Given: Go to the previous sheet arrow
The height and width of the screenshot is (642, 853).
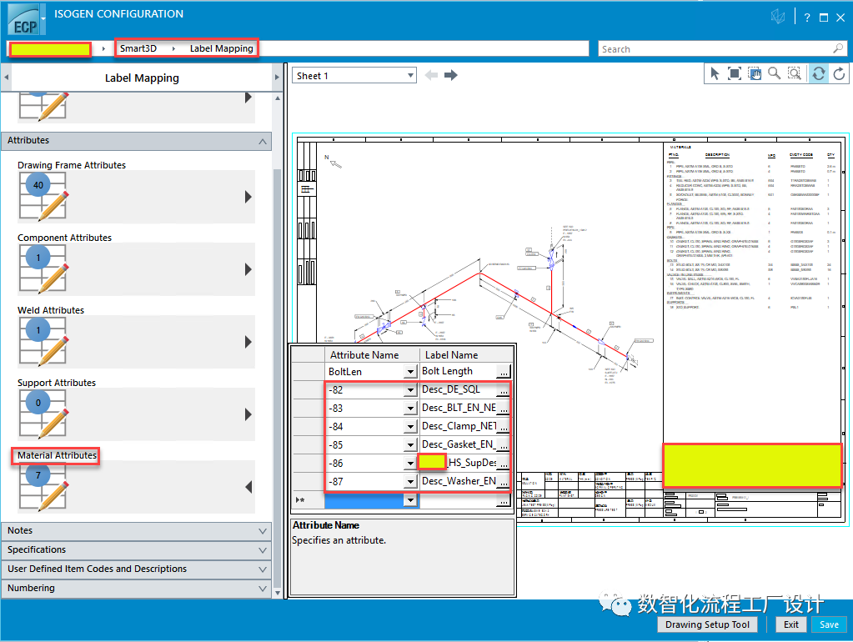Looking at the screenshot, I should (431, 75).
